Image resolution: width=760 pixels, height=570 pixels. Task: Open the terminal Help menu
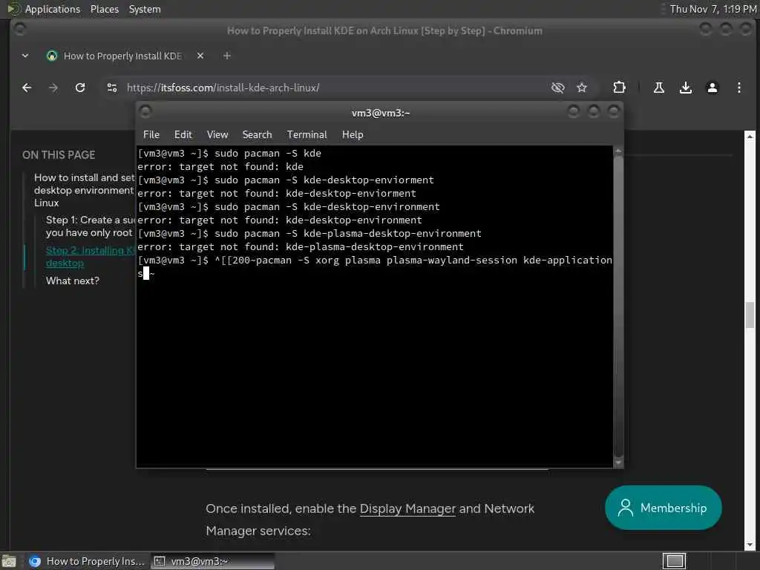(353, 135)
